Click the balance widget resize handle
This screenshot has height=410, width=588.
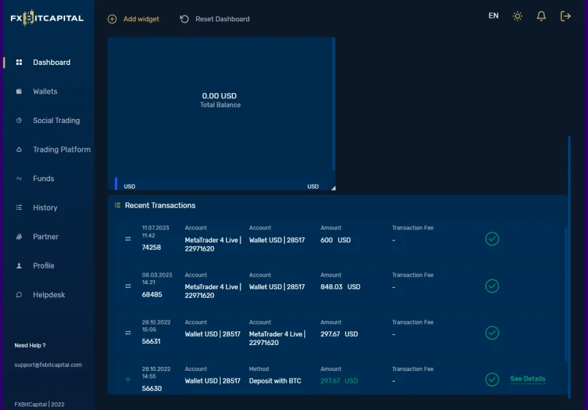[x=333, y=187]
